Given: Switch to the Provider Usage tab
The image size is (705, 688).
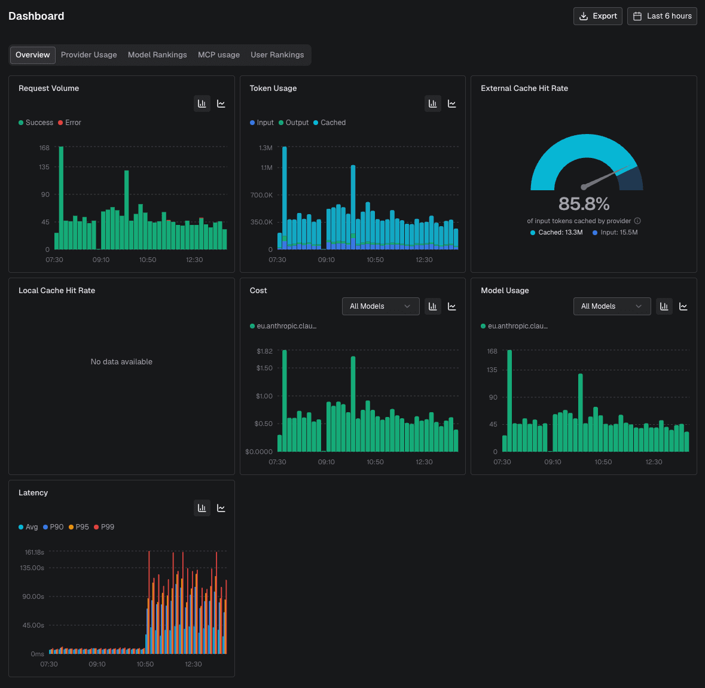Looking at the screenshot, I should point(89,55).
